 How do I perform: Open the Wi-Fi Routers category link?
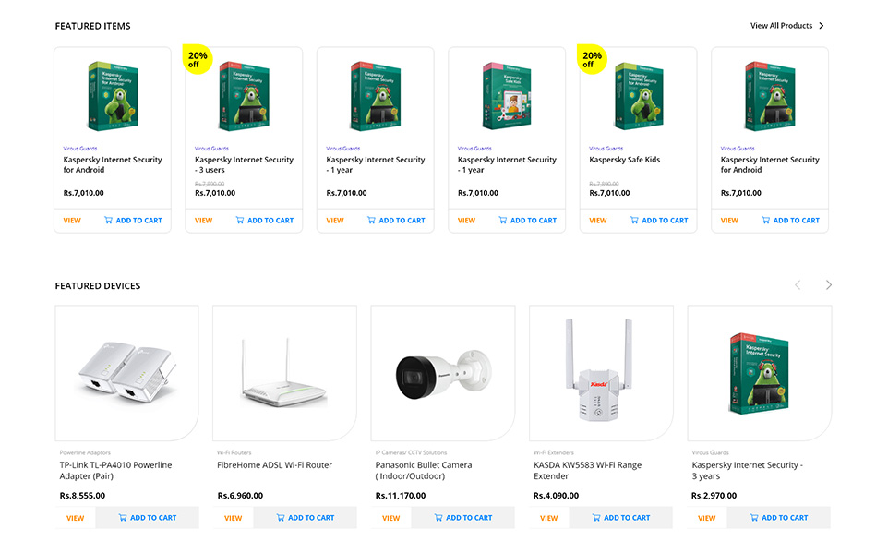coord(234,452)
